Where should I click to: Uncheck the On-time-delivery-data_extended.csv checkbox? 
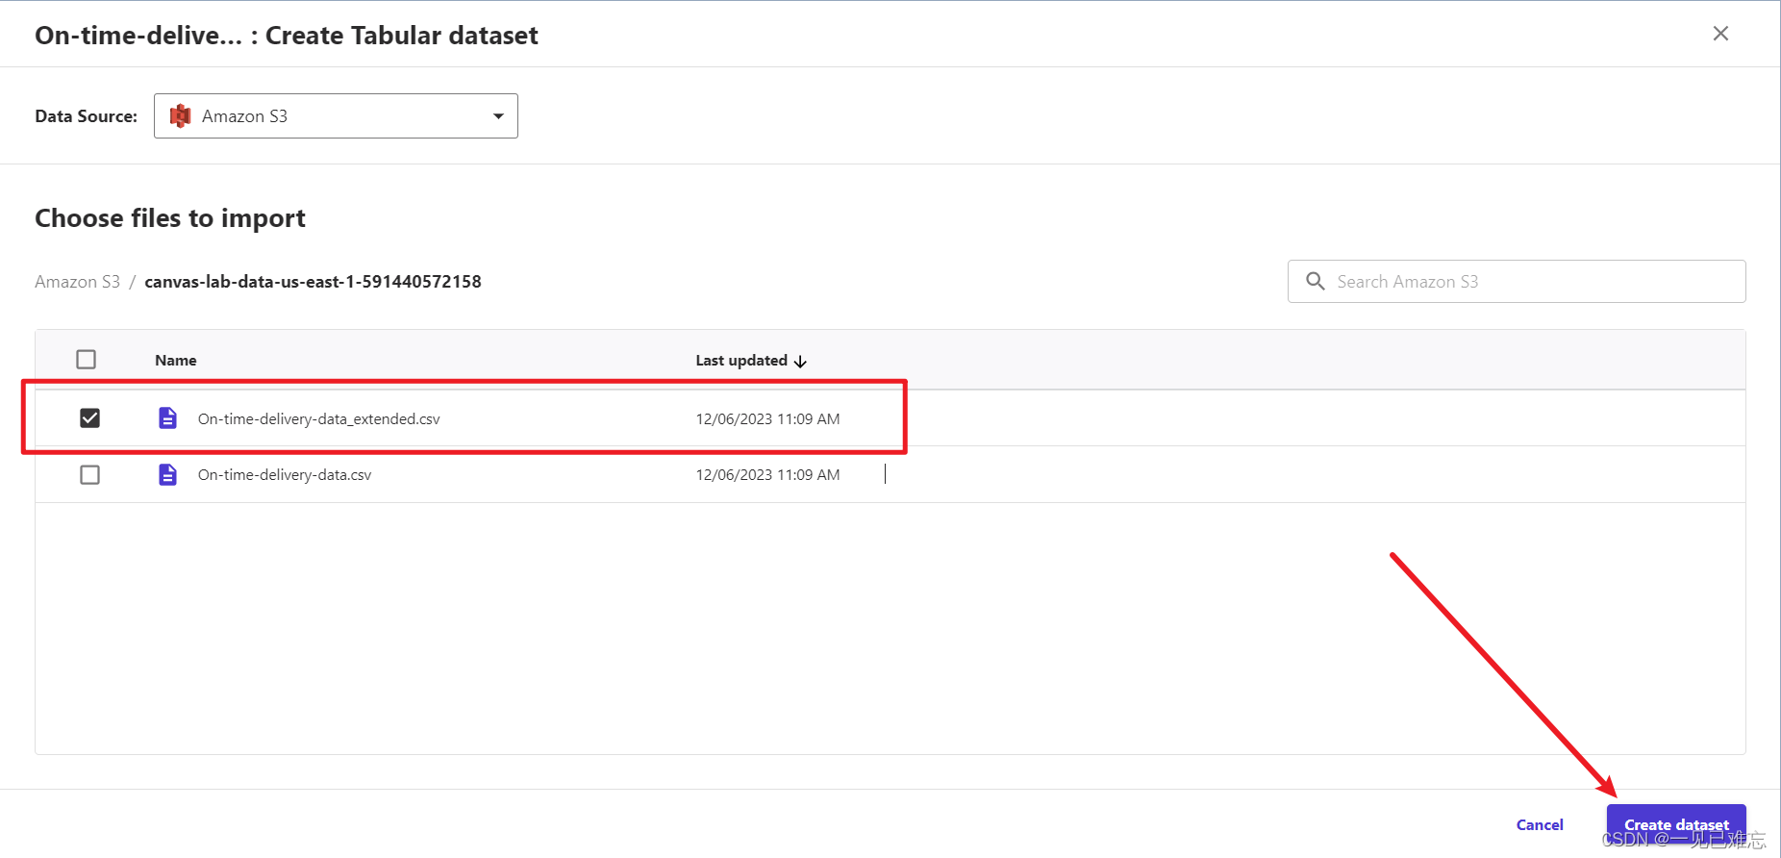[x=89, y=418]
